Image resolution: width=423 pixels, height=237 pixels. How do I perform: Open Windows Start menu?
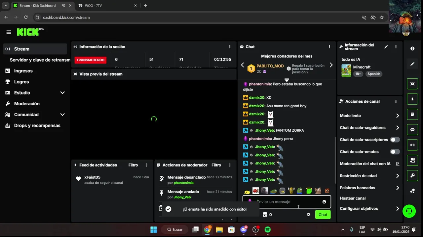click(x=154, y=229)
